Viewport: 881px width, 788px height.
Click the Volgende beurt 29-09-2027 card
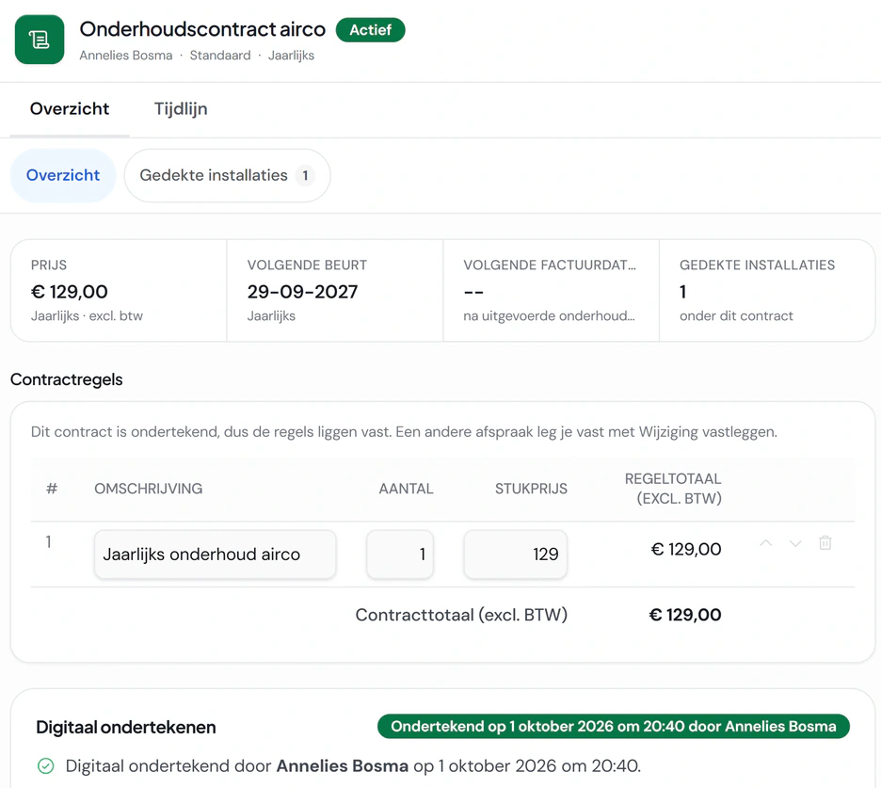[335, 291]
